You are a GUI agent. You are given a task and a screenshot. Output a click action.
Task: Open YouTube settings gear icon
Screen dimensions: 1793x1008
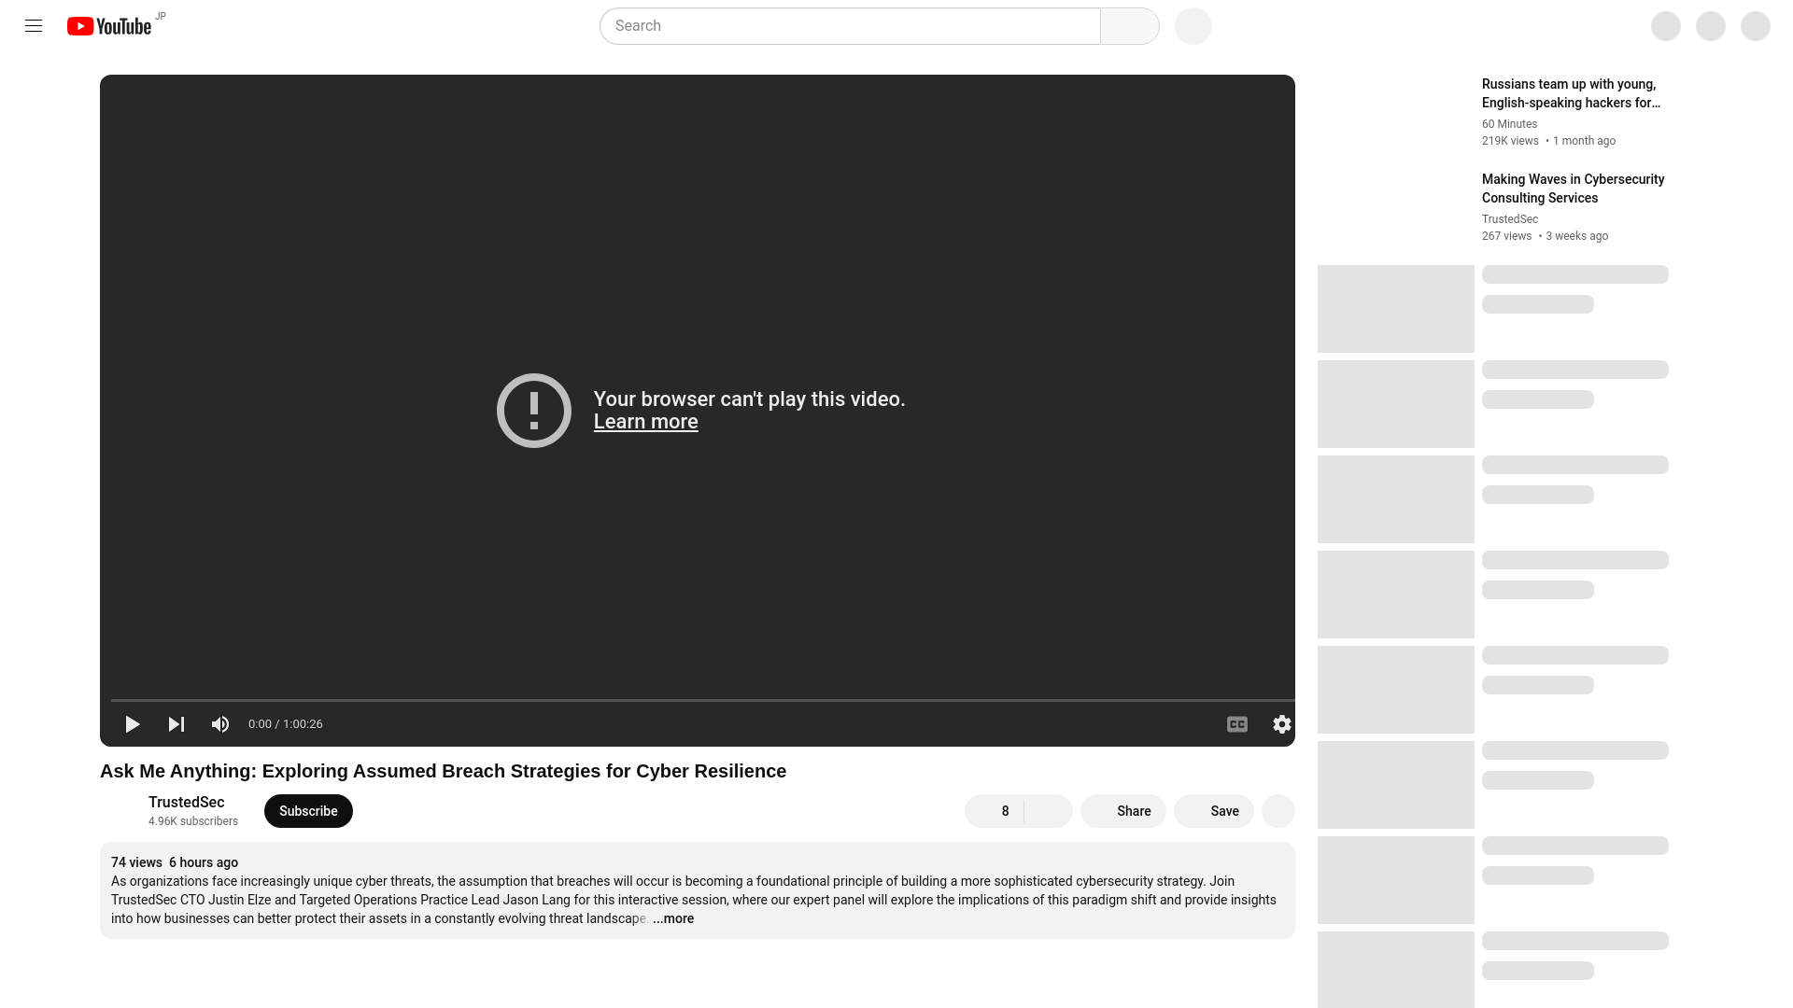click(1280, 723)
